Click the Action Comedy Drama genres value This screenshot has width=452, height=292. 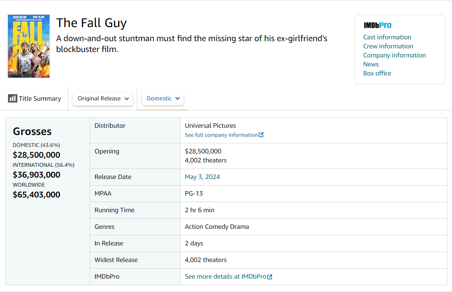pos(217,227)
